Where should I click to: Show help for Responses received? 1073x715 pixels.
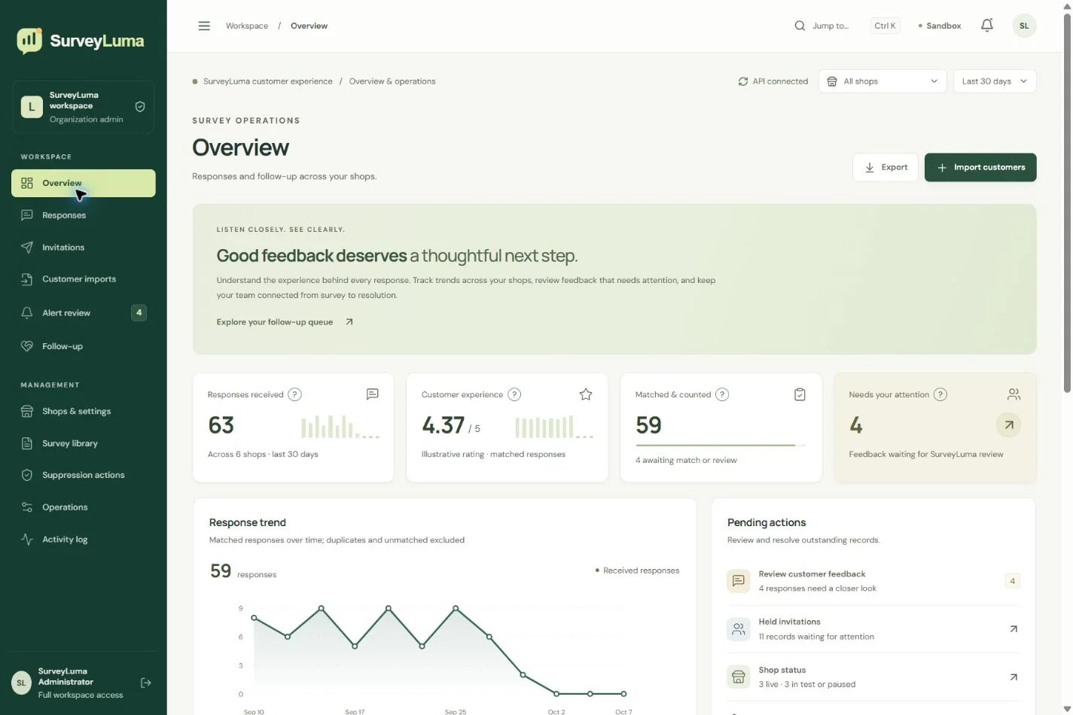click(295, 394)
